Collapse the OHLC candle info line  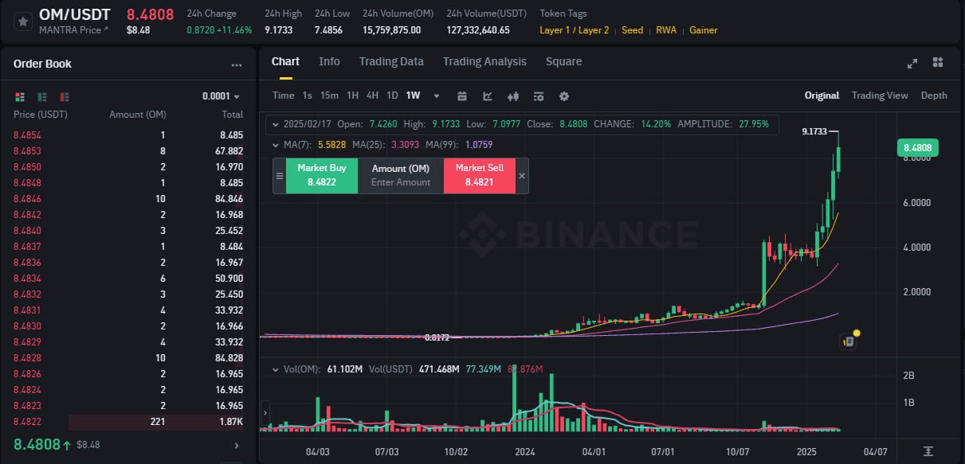(276, 124)
